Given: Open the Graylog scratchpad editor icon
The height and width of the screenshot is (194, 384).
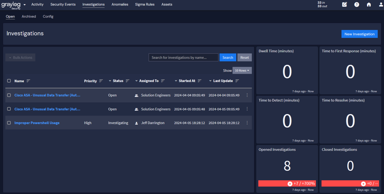Looking at the screenshot, I should (344, 4).
